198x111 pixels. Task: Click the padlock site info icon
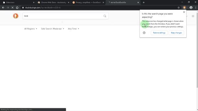[x=23, y=7]
